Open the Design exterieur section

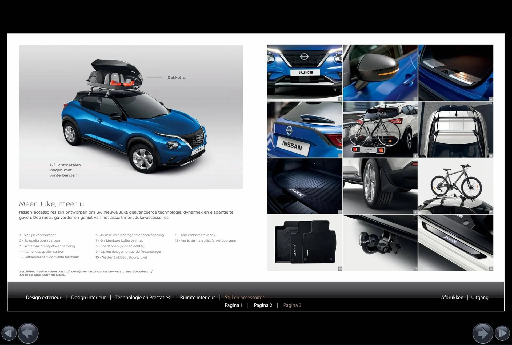43,297
